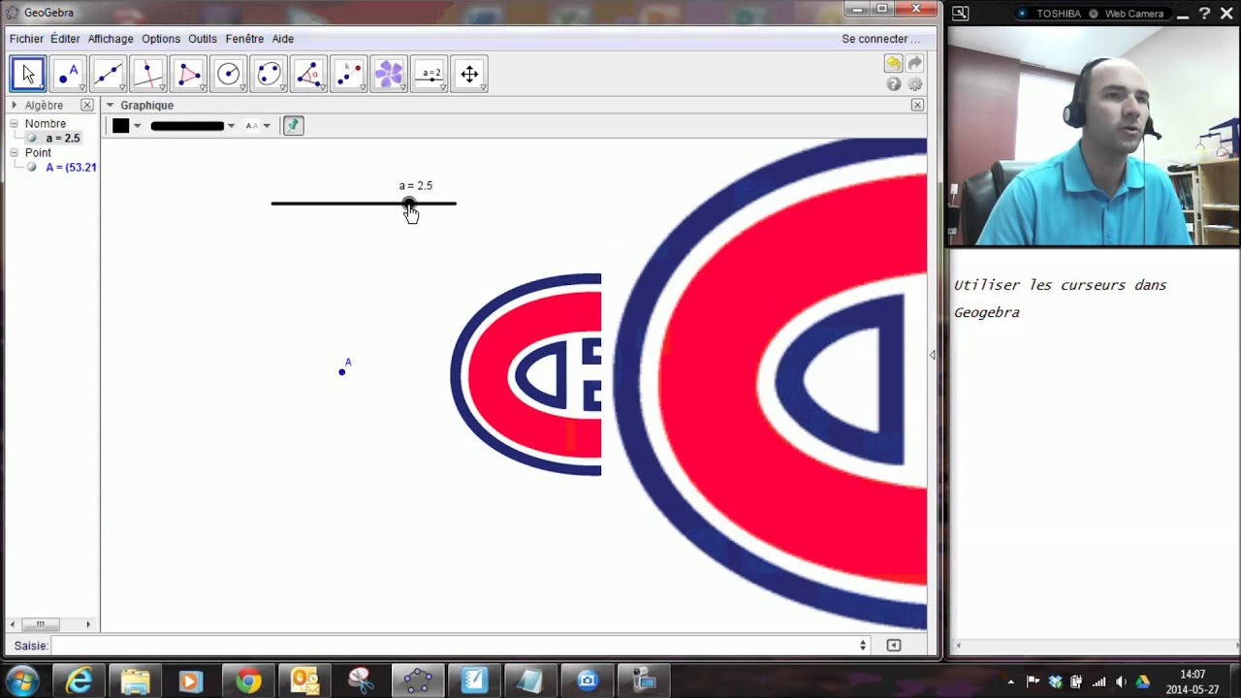Image resolution: width=1241 pixels, height=698 pixels.
Task: Open the Windows Start button
Action: coord(22,681)
